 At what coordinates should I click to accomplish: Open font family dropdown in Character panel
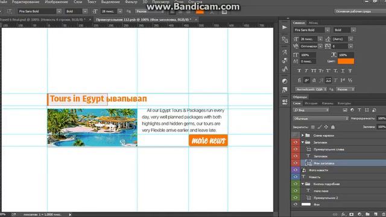(x=327, y=30)
